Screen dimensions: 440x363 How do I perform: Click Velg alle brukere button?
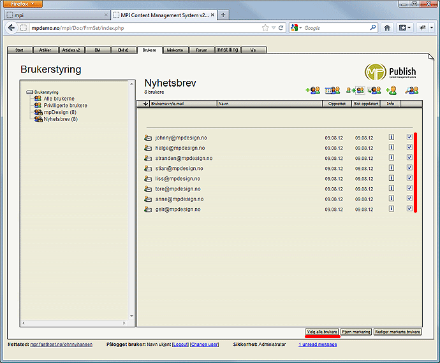pyautogui.click(x=322, y=332)
